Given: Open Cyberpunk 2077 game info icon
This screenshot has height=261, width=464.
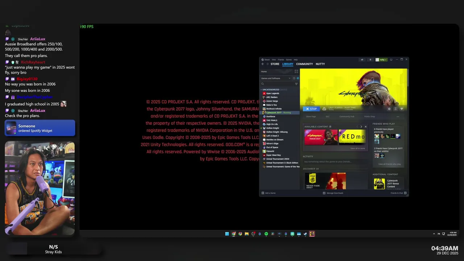Looking at the screenshot, I should pyautogui.click(x=395, y=109).
